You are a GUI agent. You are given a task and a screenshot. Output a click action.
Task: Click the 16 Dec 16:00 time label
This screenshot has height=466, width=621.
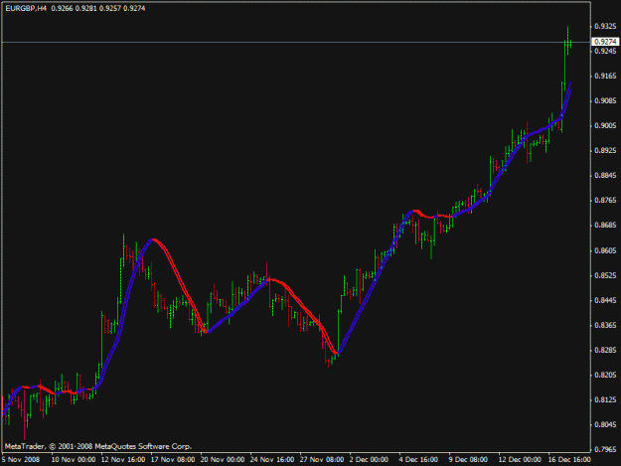569,460
